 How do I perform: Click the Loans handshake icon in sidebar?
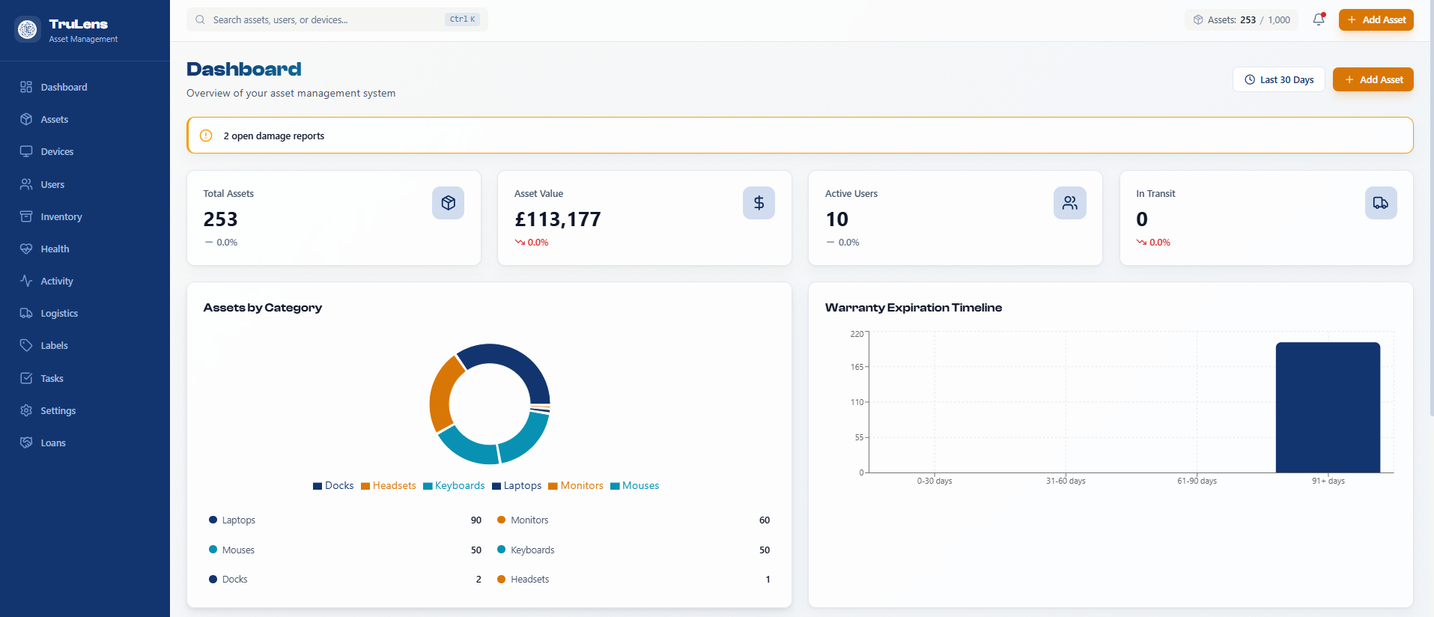[x=26, y=443]
